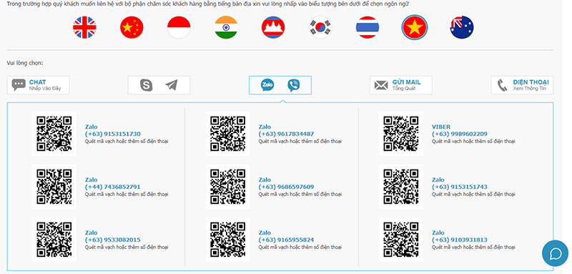Viewport: 572px width, 274px height.
Task: Select the UK flag for English
Action: (x=84, y=27)
